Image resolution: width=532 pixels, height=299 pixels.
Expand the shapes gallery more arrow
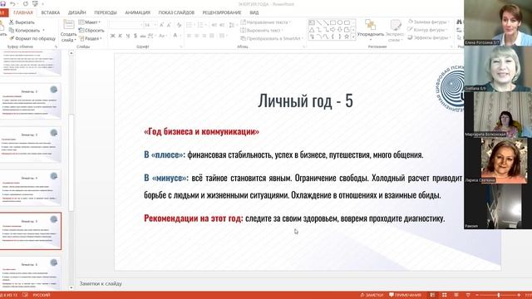(x=353, y=37)
